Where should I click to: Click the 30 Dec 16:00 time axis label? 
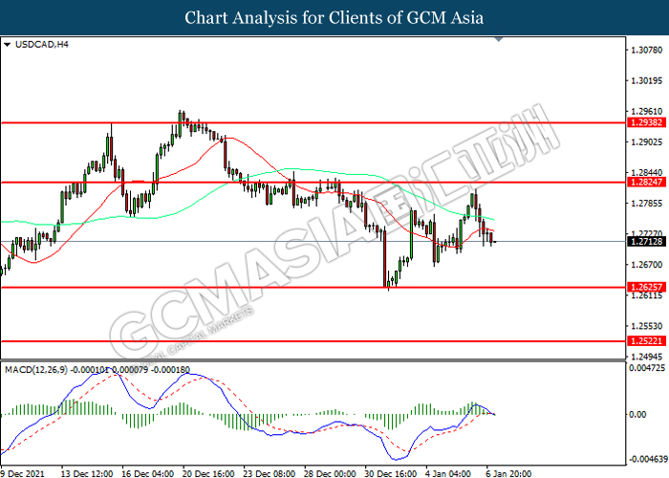[390, 474]
